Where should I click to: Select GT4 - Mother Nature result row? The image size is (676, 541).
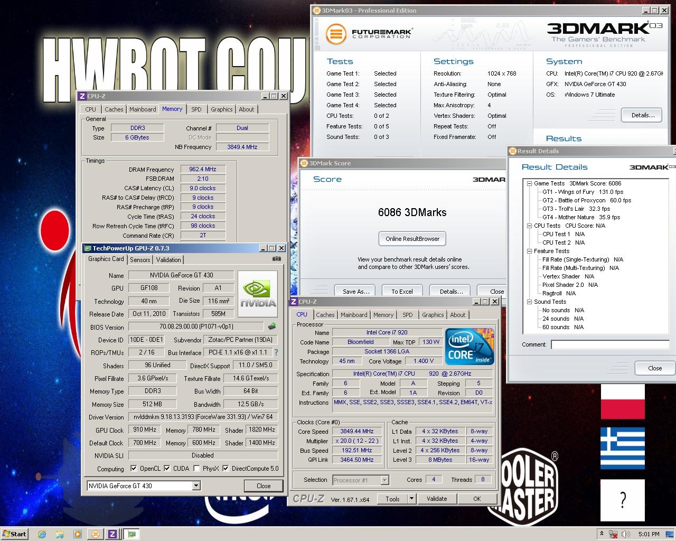tap(581, 217)
